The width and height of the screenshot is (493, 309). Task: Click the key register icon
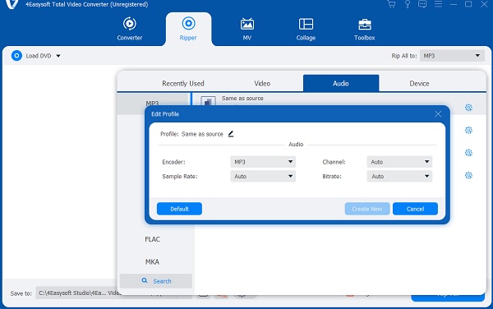coord(408,4)
